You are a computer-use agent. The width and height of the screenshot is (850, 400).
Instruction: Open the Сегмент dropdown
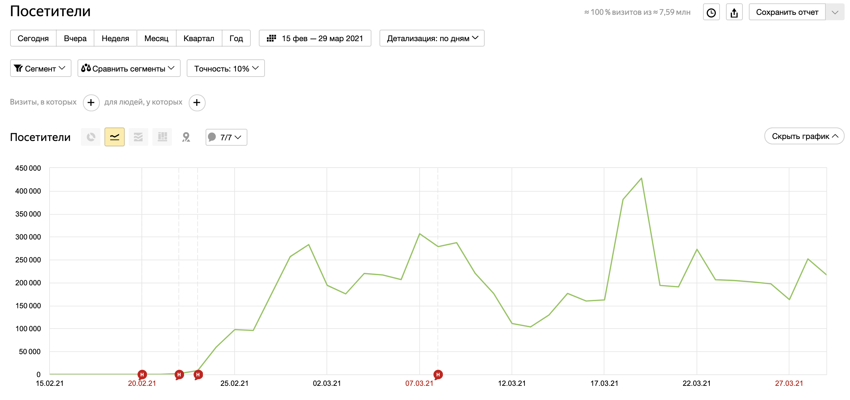41,68
